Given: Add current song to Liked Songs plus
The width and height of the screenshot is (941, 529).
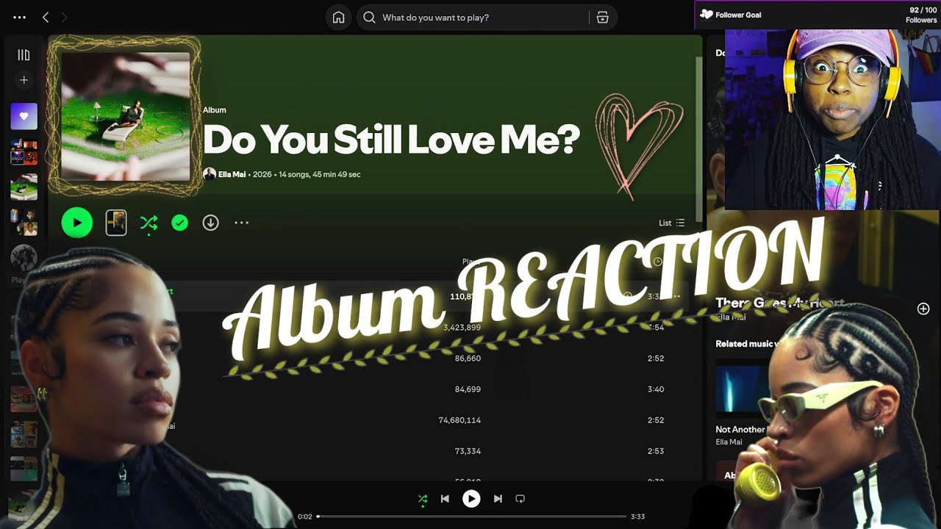Looking at the screenshot, I should [923, 309].
